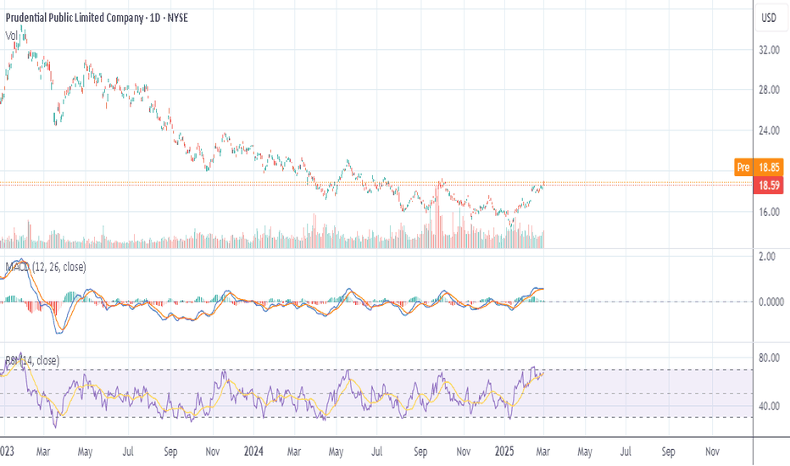Open the MACD (12, 26, close) indicator legend
This screenshot has height=466, width=790.
click(x=45, y=267)
